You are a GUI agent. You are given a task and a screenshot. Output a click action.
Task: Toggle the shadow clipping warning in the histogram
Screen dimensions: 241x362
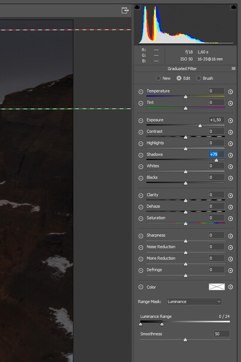(x=137, y=7)
